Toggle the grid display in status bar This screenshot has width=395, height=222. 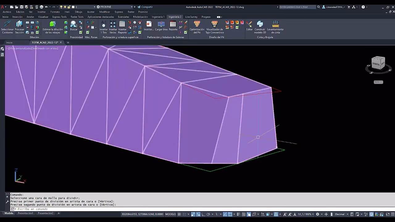point(180,214)
